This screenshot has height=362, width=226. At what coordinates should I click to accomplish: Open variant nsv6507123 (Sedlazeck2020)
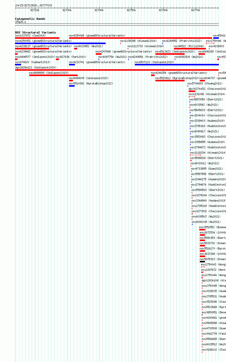[x=154, y=62]
